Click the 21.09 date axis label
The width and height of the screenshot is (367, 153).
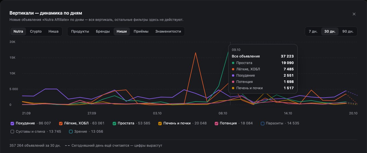26,113
